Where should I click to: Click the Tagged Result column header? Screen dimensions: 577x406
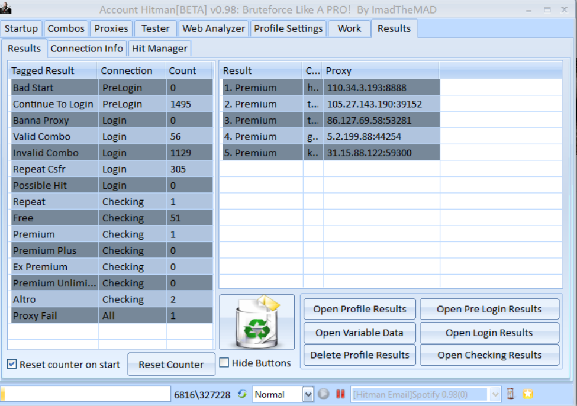[53, 70]
